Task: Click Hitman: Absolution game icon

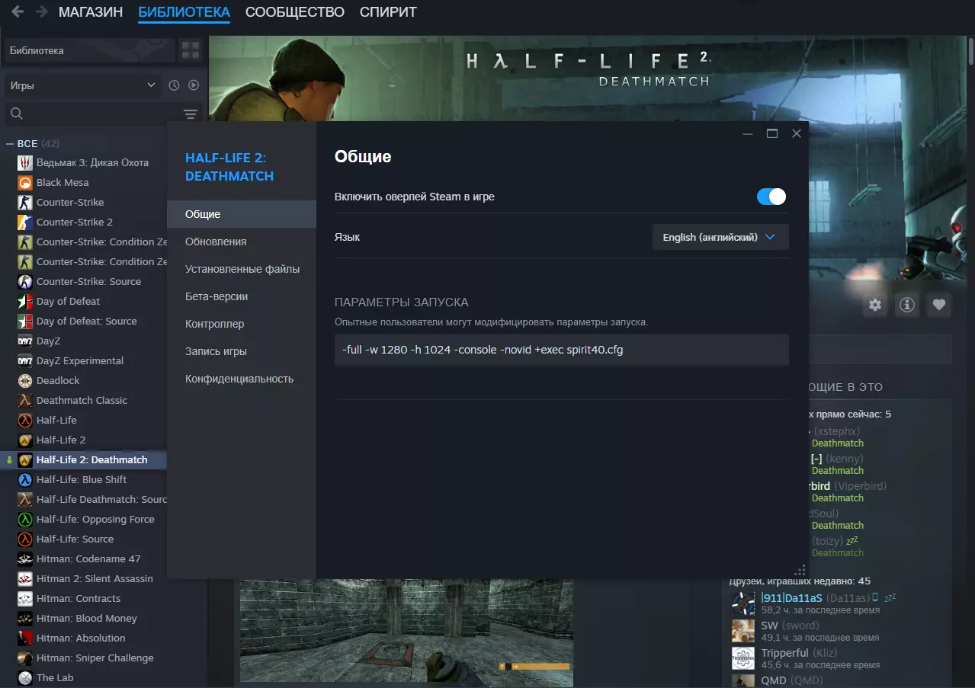Action: tap(25, 638)
